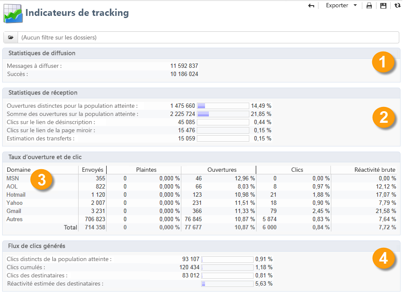Click the Indicateurs de tracking chart icon
The image size is (404, 295).
13,13
